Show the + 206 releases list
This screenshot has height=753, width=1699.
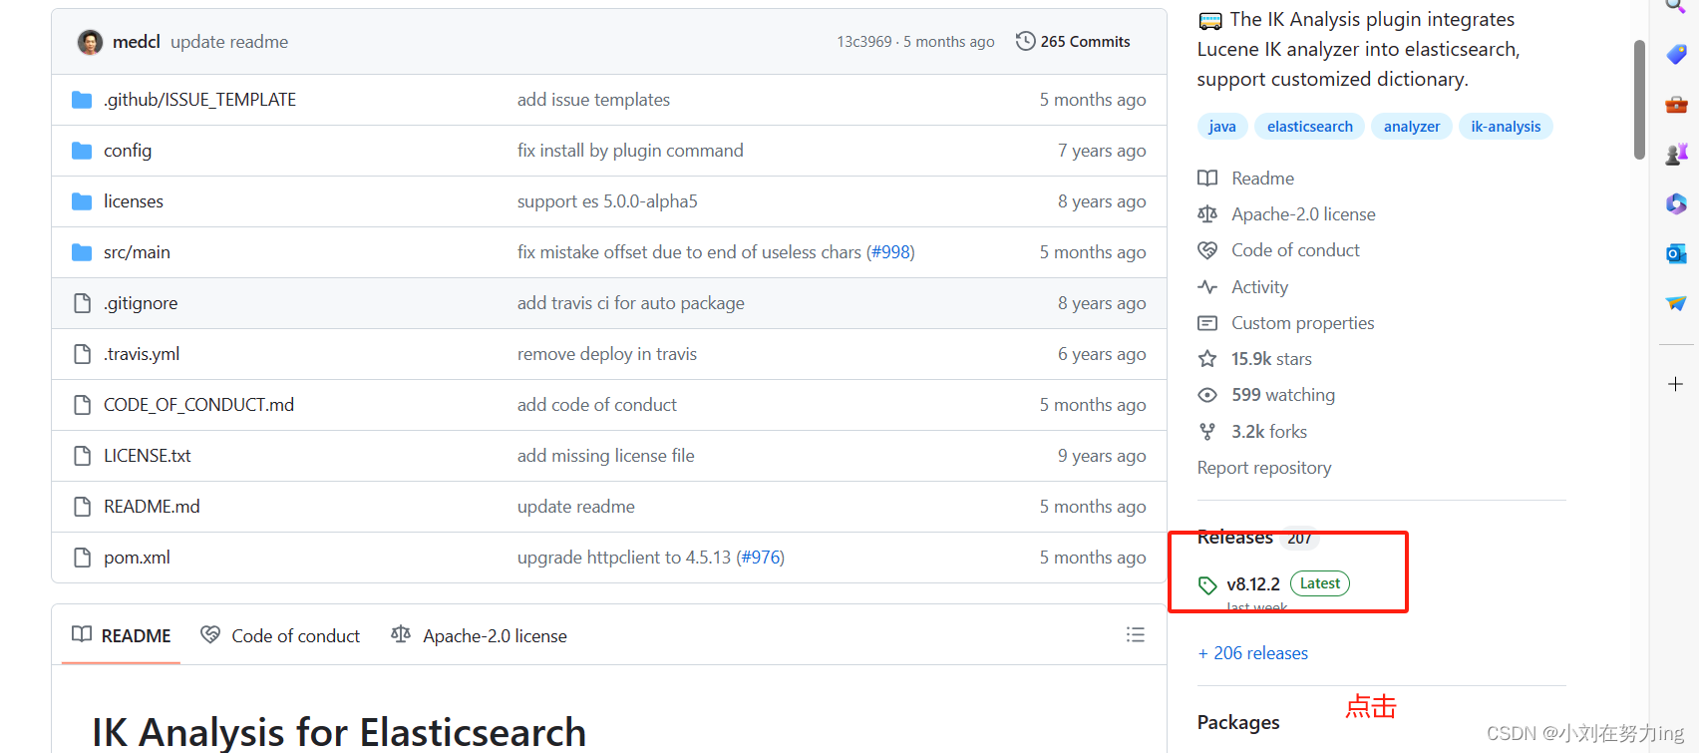click(1253, 653)
